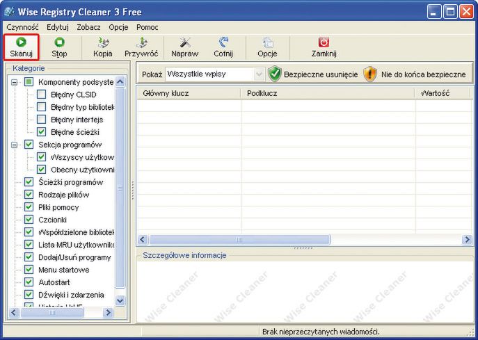The image size is (478, 340).
Task: Toggle Komponenty podsystemu partial checkbox
Action: 29,82
